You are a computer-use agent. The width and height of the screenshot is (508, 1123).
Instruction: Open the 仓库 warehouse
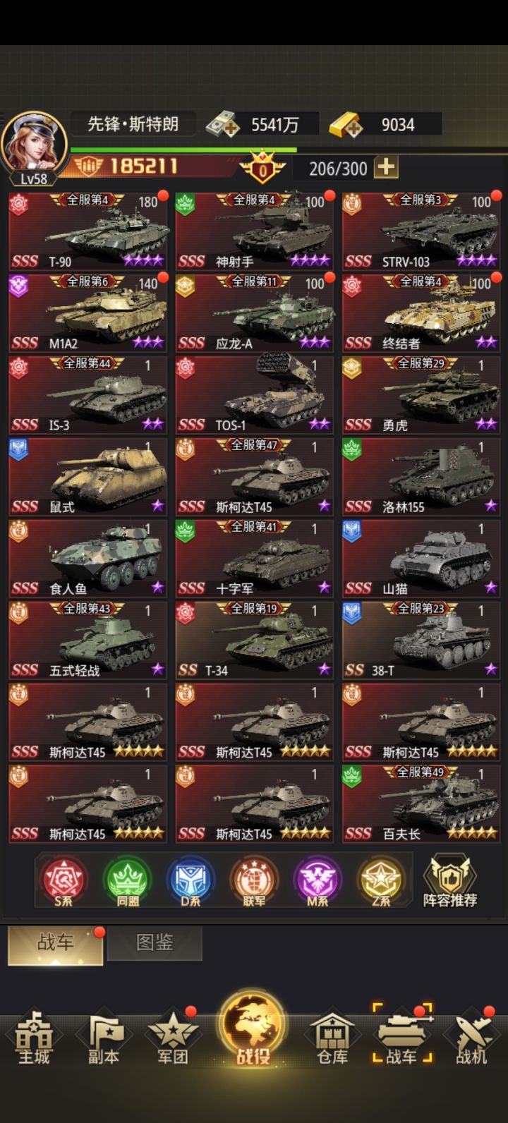click(x=332, y=1038)
